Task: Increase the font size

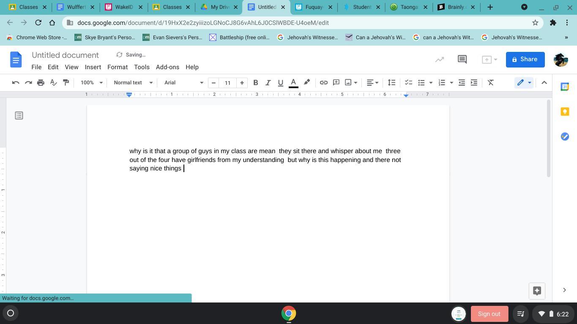Action: click(x=242, y=83)
